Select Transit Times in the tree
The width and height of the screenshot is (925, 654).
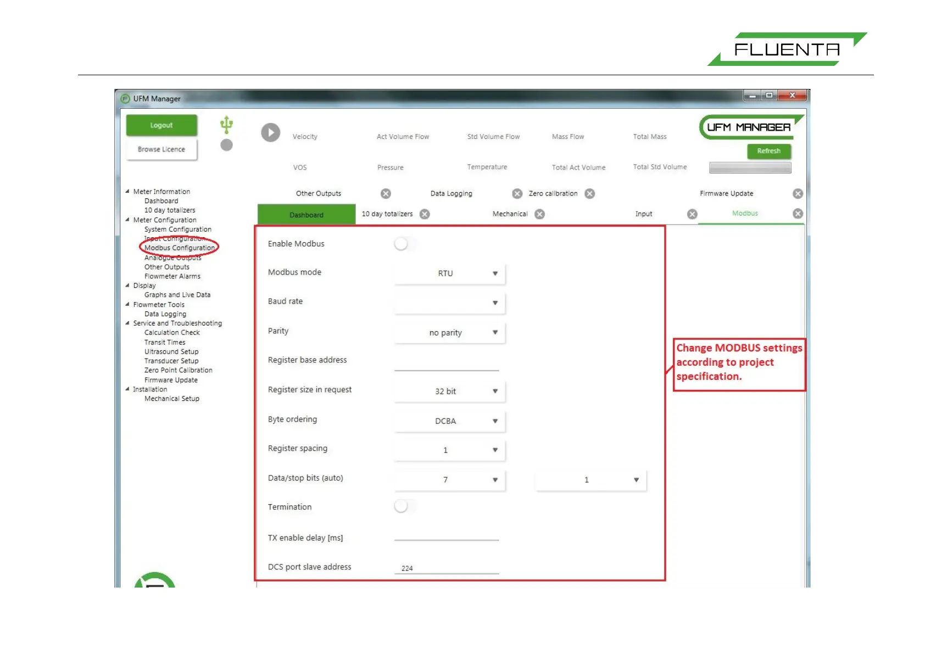coord(165,342)
